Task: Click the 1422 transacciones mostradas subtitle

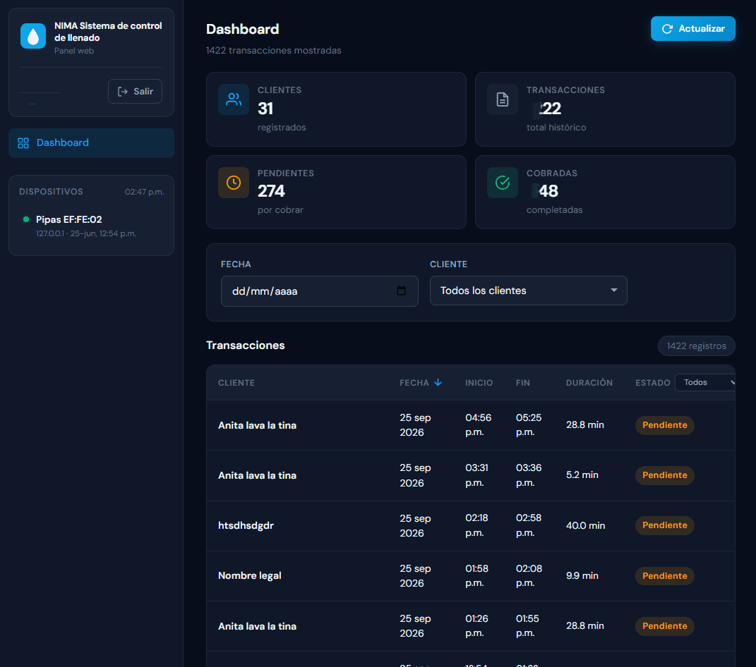Action: click(x=273, y=51)
